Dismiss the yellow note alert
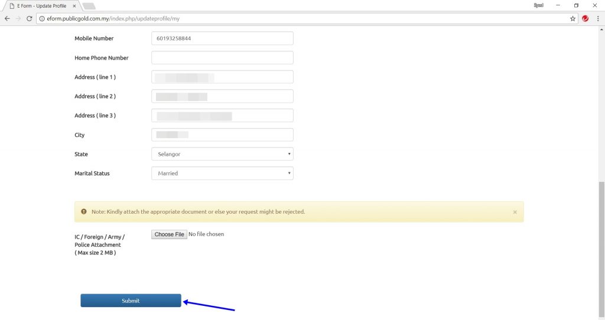This screenshot has height=320, width=605. click(x=515, y=212)
